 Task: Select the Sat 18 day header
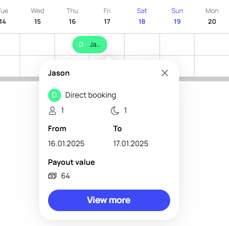[x=142, y=16]
